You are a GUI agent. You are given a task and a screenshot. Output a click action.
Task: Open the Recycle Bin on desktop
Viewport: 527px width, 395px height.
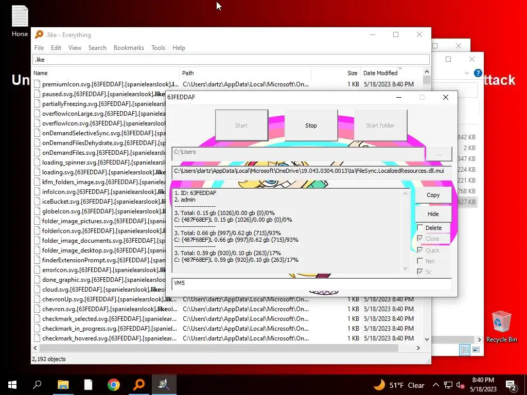pos(501,327)
